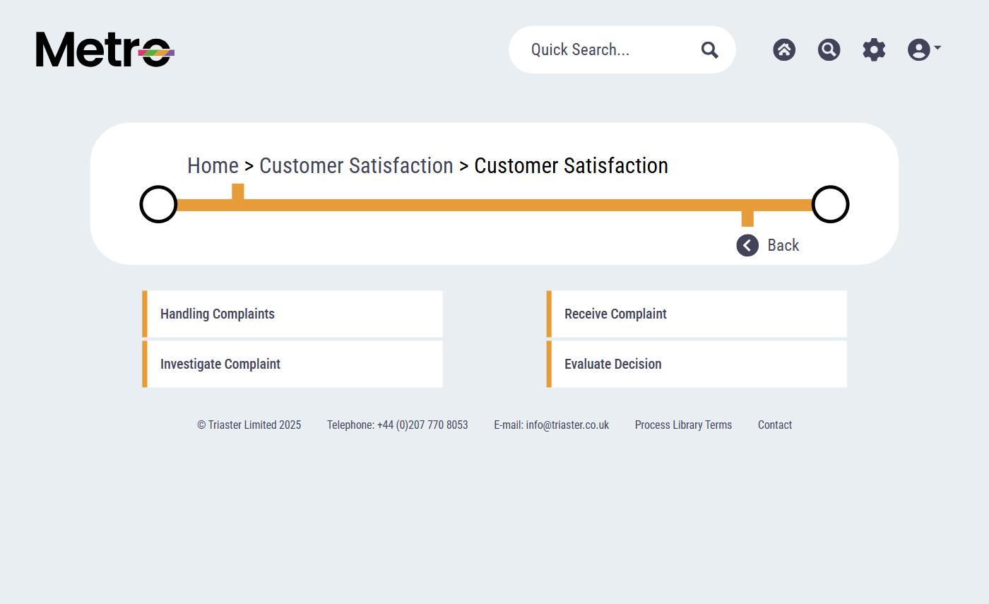Open the Evaluate Decision process
989x604 pixels.
coord(697,364)
